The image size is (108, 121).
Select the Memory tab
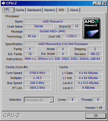tap(50, 10)
